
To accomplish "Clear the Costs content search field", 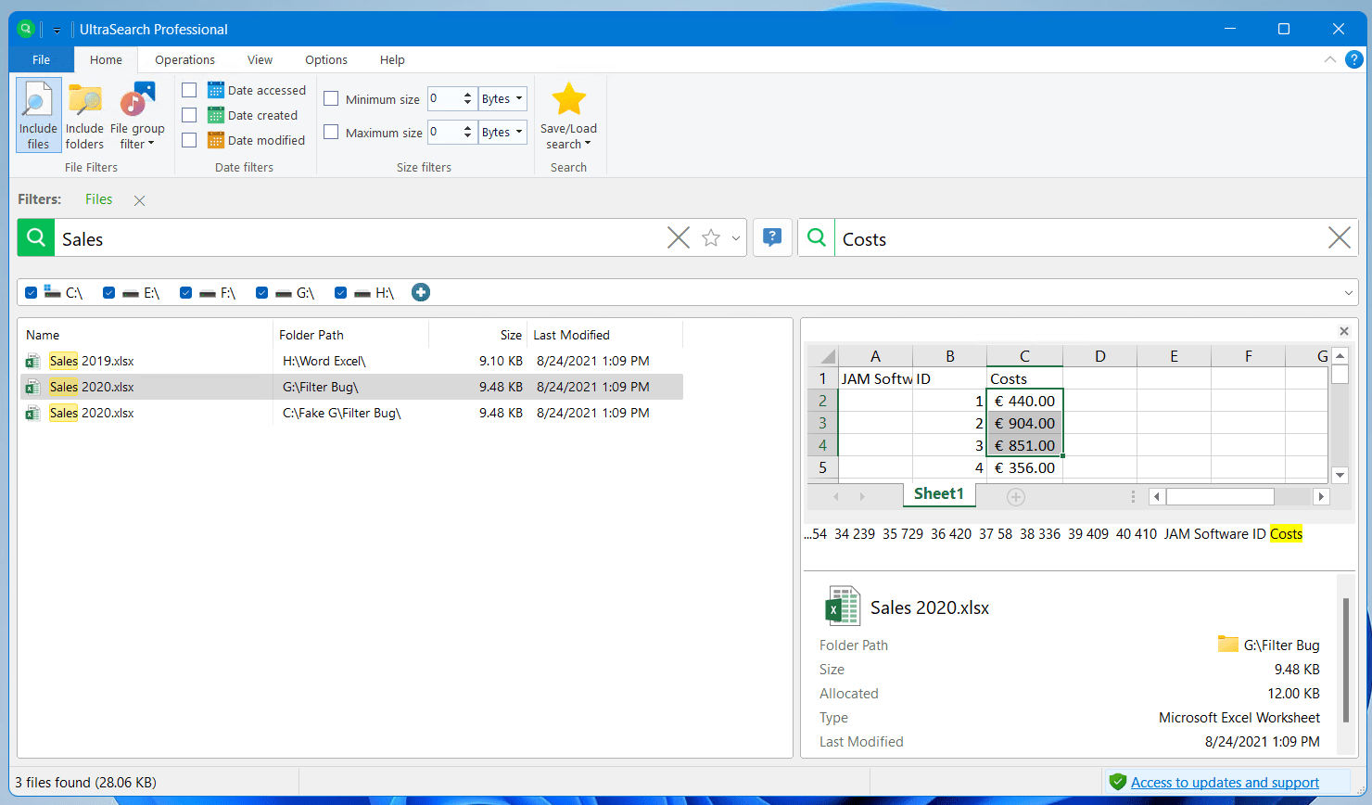I will coord(1339,238).
